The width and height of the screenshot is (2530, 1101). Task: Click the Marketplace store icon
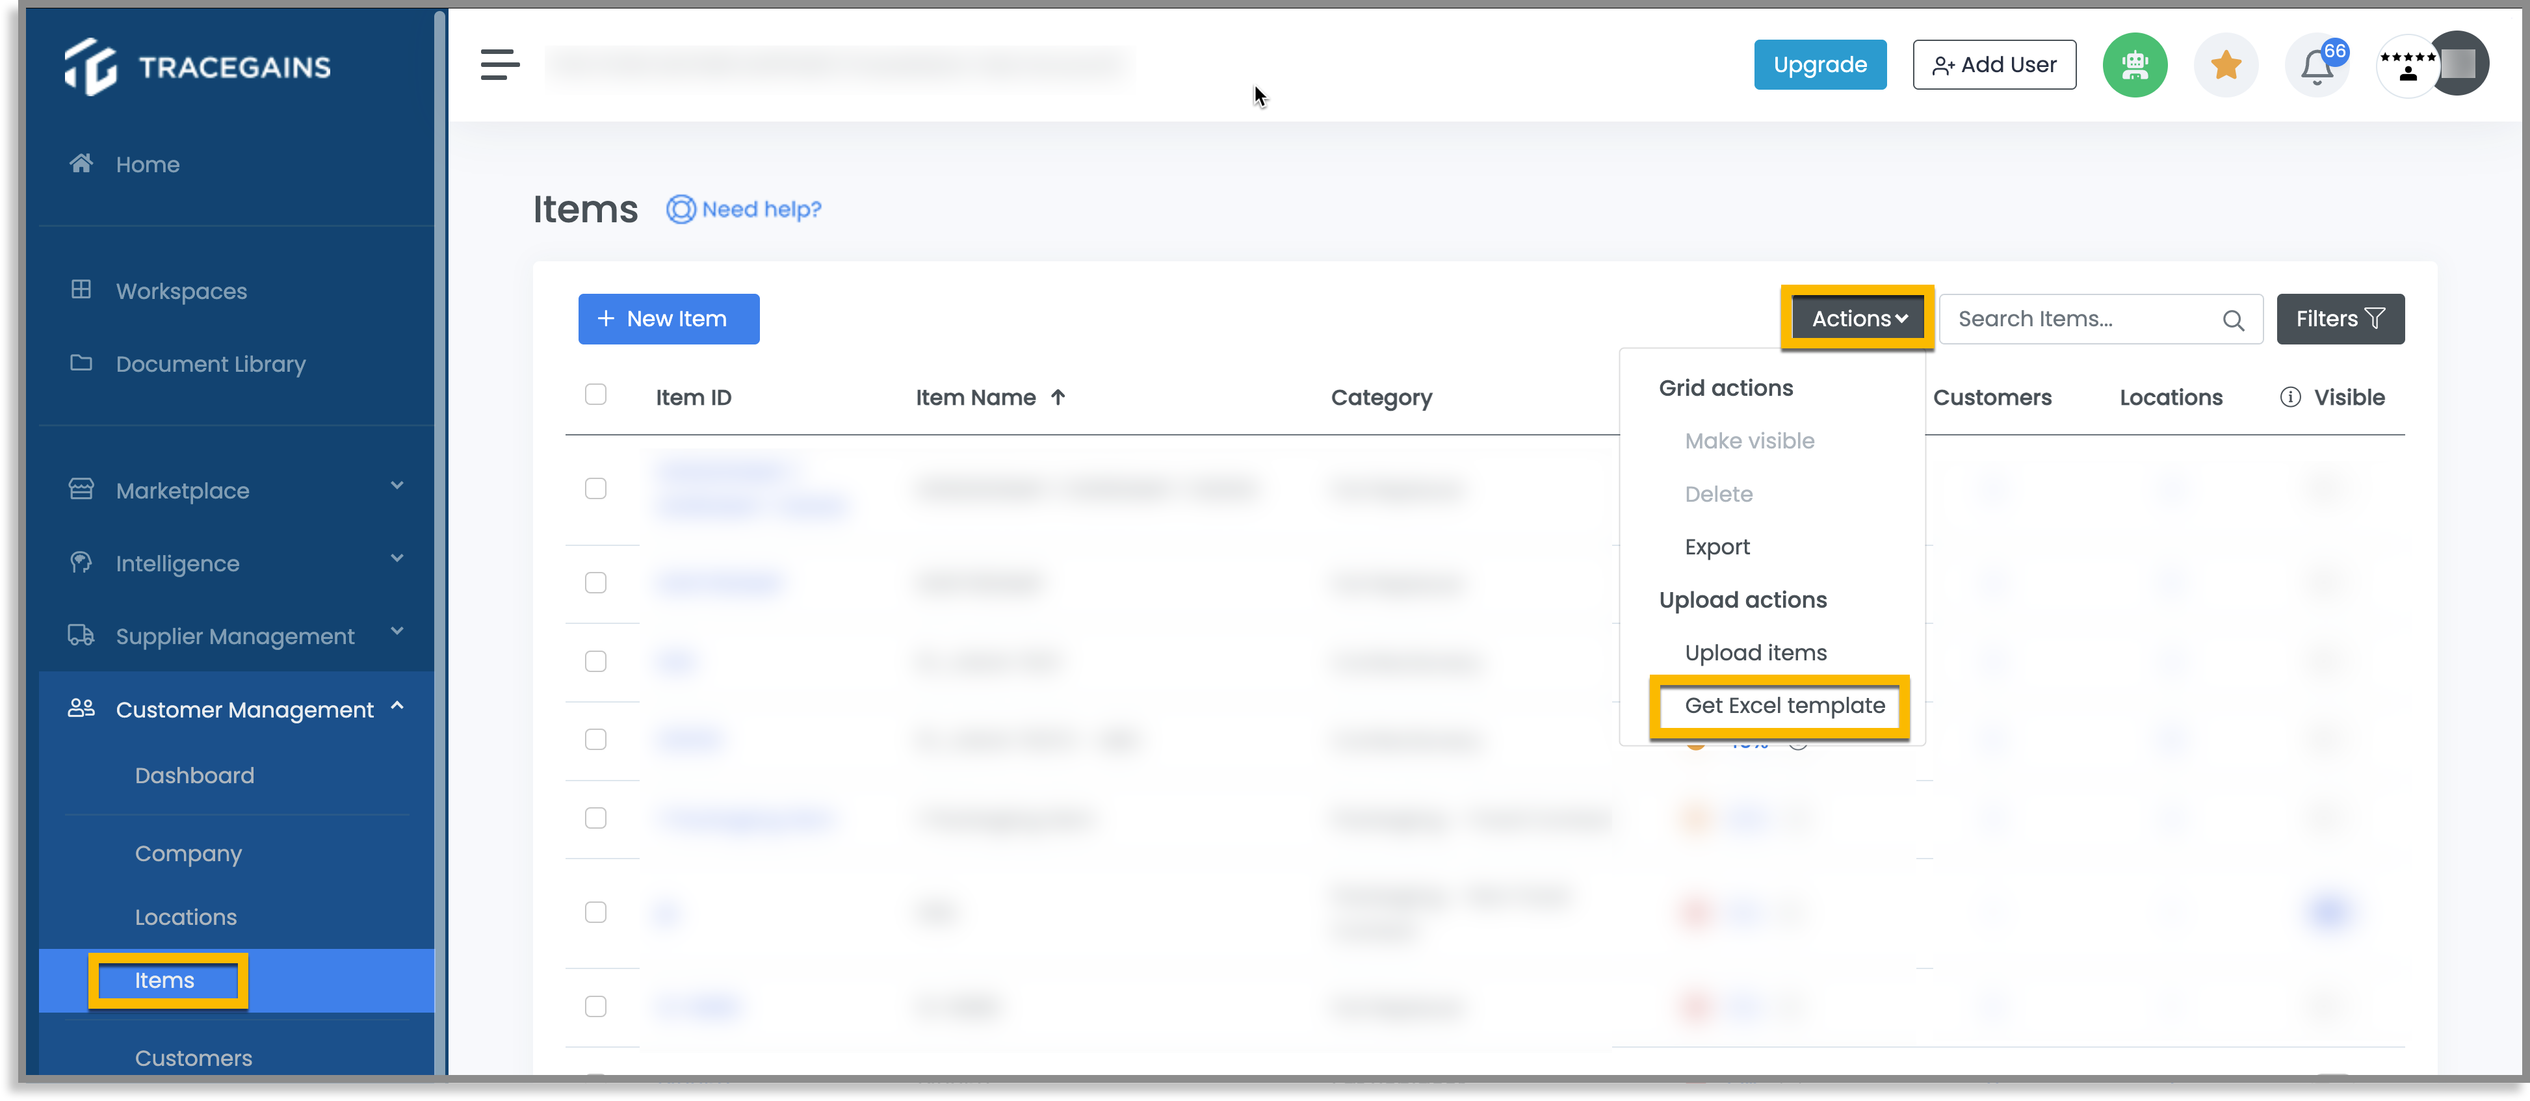coord(81,489)
